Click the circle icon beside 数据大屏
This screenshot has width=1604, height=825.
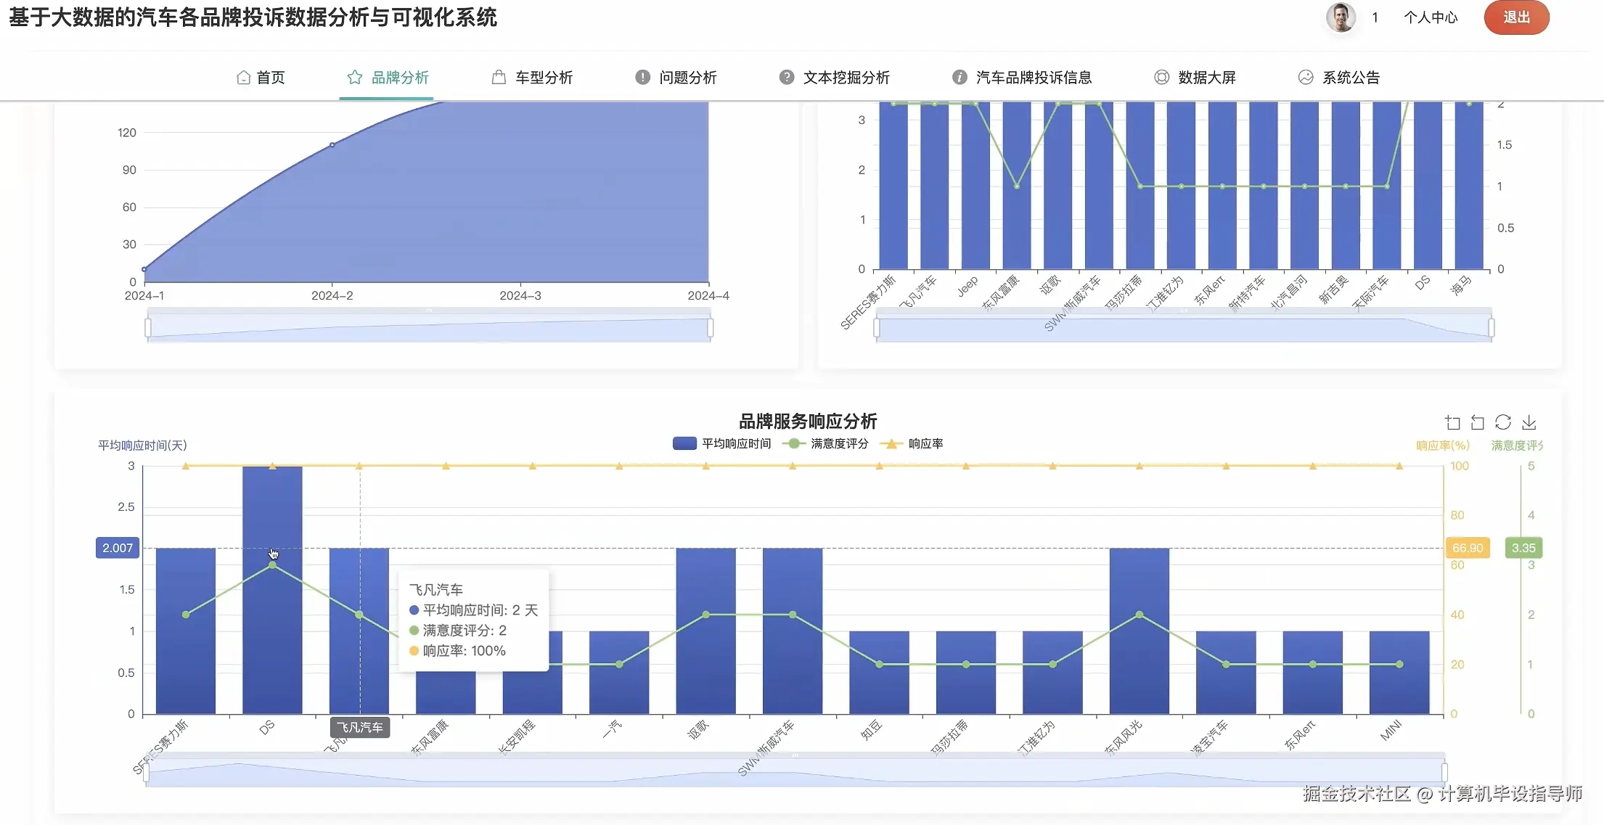pyautogui.click(x=1162, y=77)
